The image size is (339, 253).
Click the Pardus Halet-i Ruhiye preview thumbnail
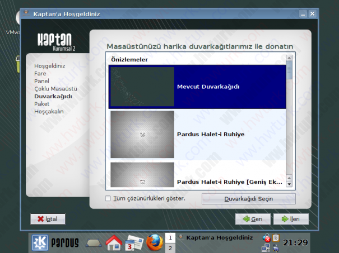[x=142, y=135]
